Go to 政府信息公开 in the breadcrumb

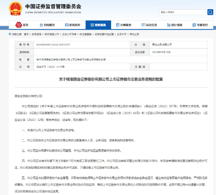[51, 34]
